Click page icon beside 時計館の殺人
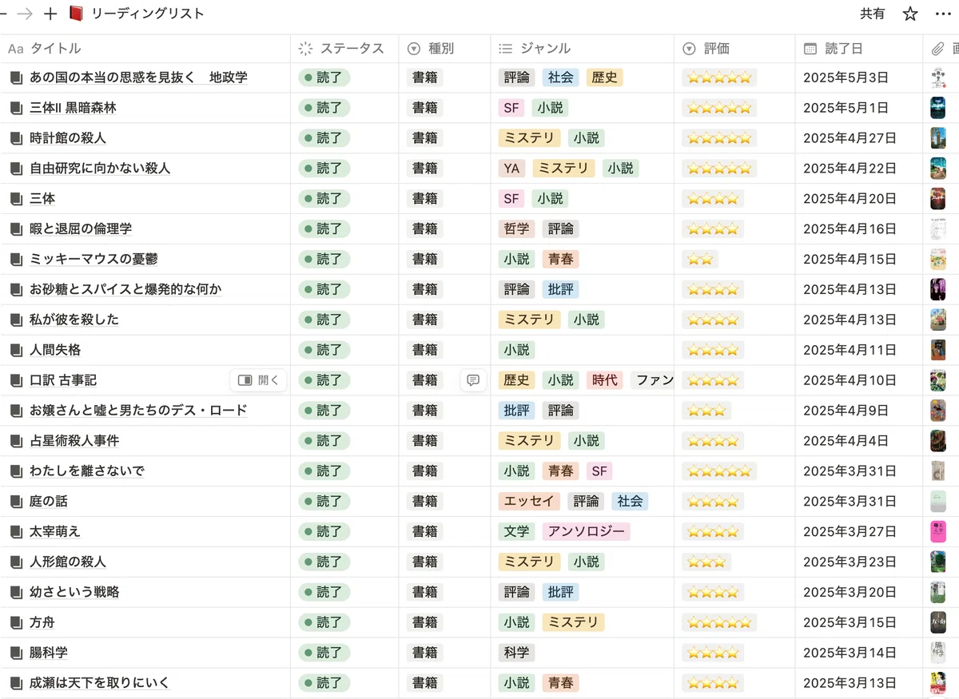The height and width of the screenshot is (699, 959). tap(16, 138)
